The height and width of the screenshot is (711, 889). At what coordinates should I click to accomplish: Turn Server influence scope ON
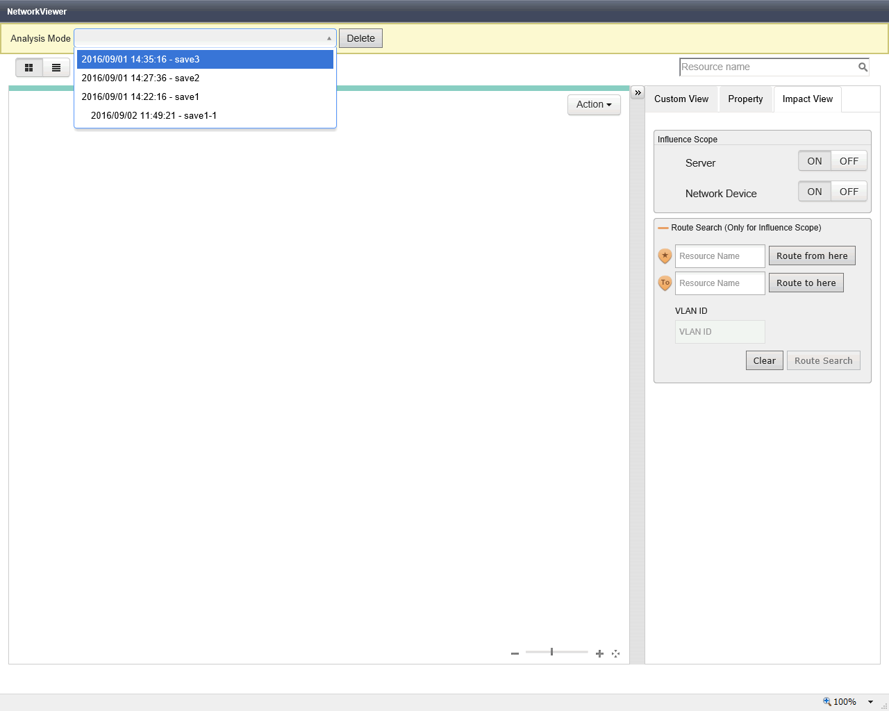pyautogui.click(x=815, y=161)
